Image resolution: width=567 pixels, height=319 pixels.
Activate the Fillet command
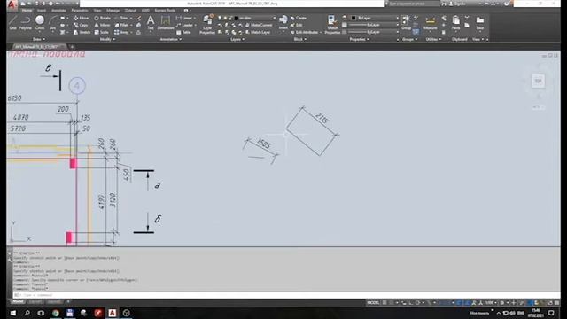pyautogui.click(x=121, y=25)
